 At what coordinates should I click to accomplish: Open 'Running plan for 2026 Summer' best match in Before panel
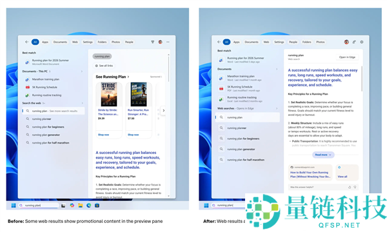(53, 62)
